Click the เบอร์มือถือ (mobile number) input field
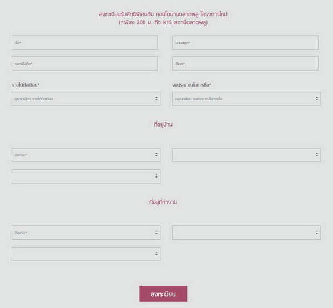The height and width of the screenshot is (308, 333). [84, 64]
